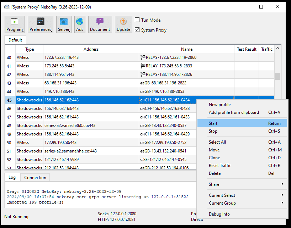Click address series-a2.varzesh360.co:443
Screen dimensions: 291x228
pos(70,126)
